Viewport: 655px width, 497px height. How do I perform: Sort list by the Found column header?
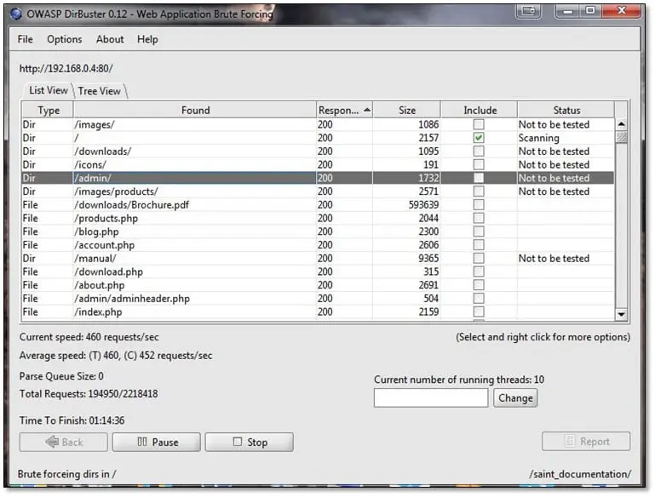coord(194,110)
